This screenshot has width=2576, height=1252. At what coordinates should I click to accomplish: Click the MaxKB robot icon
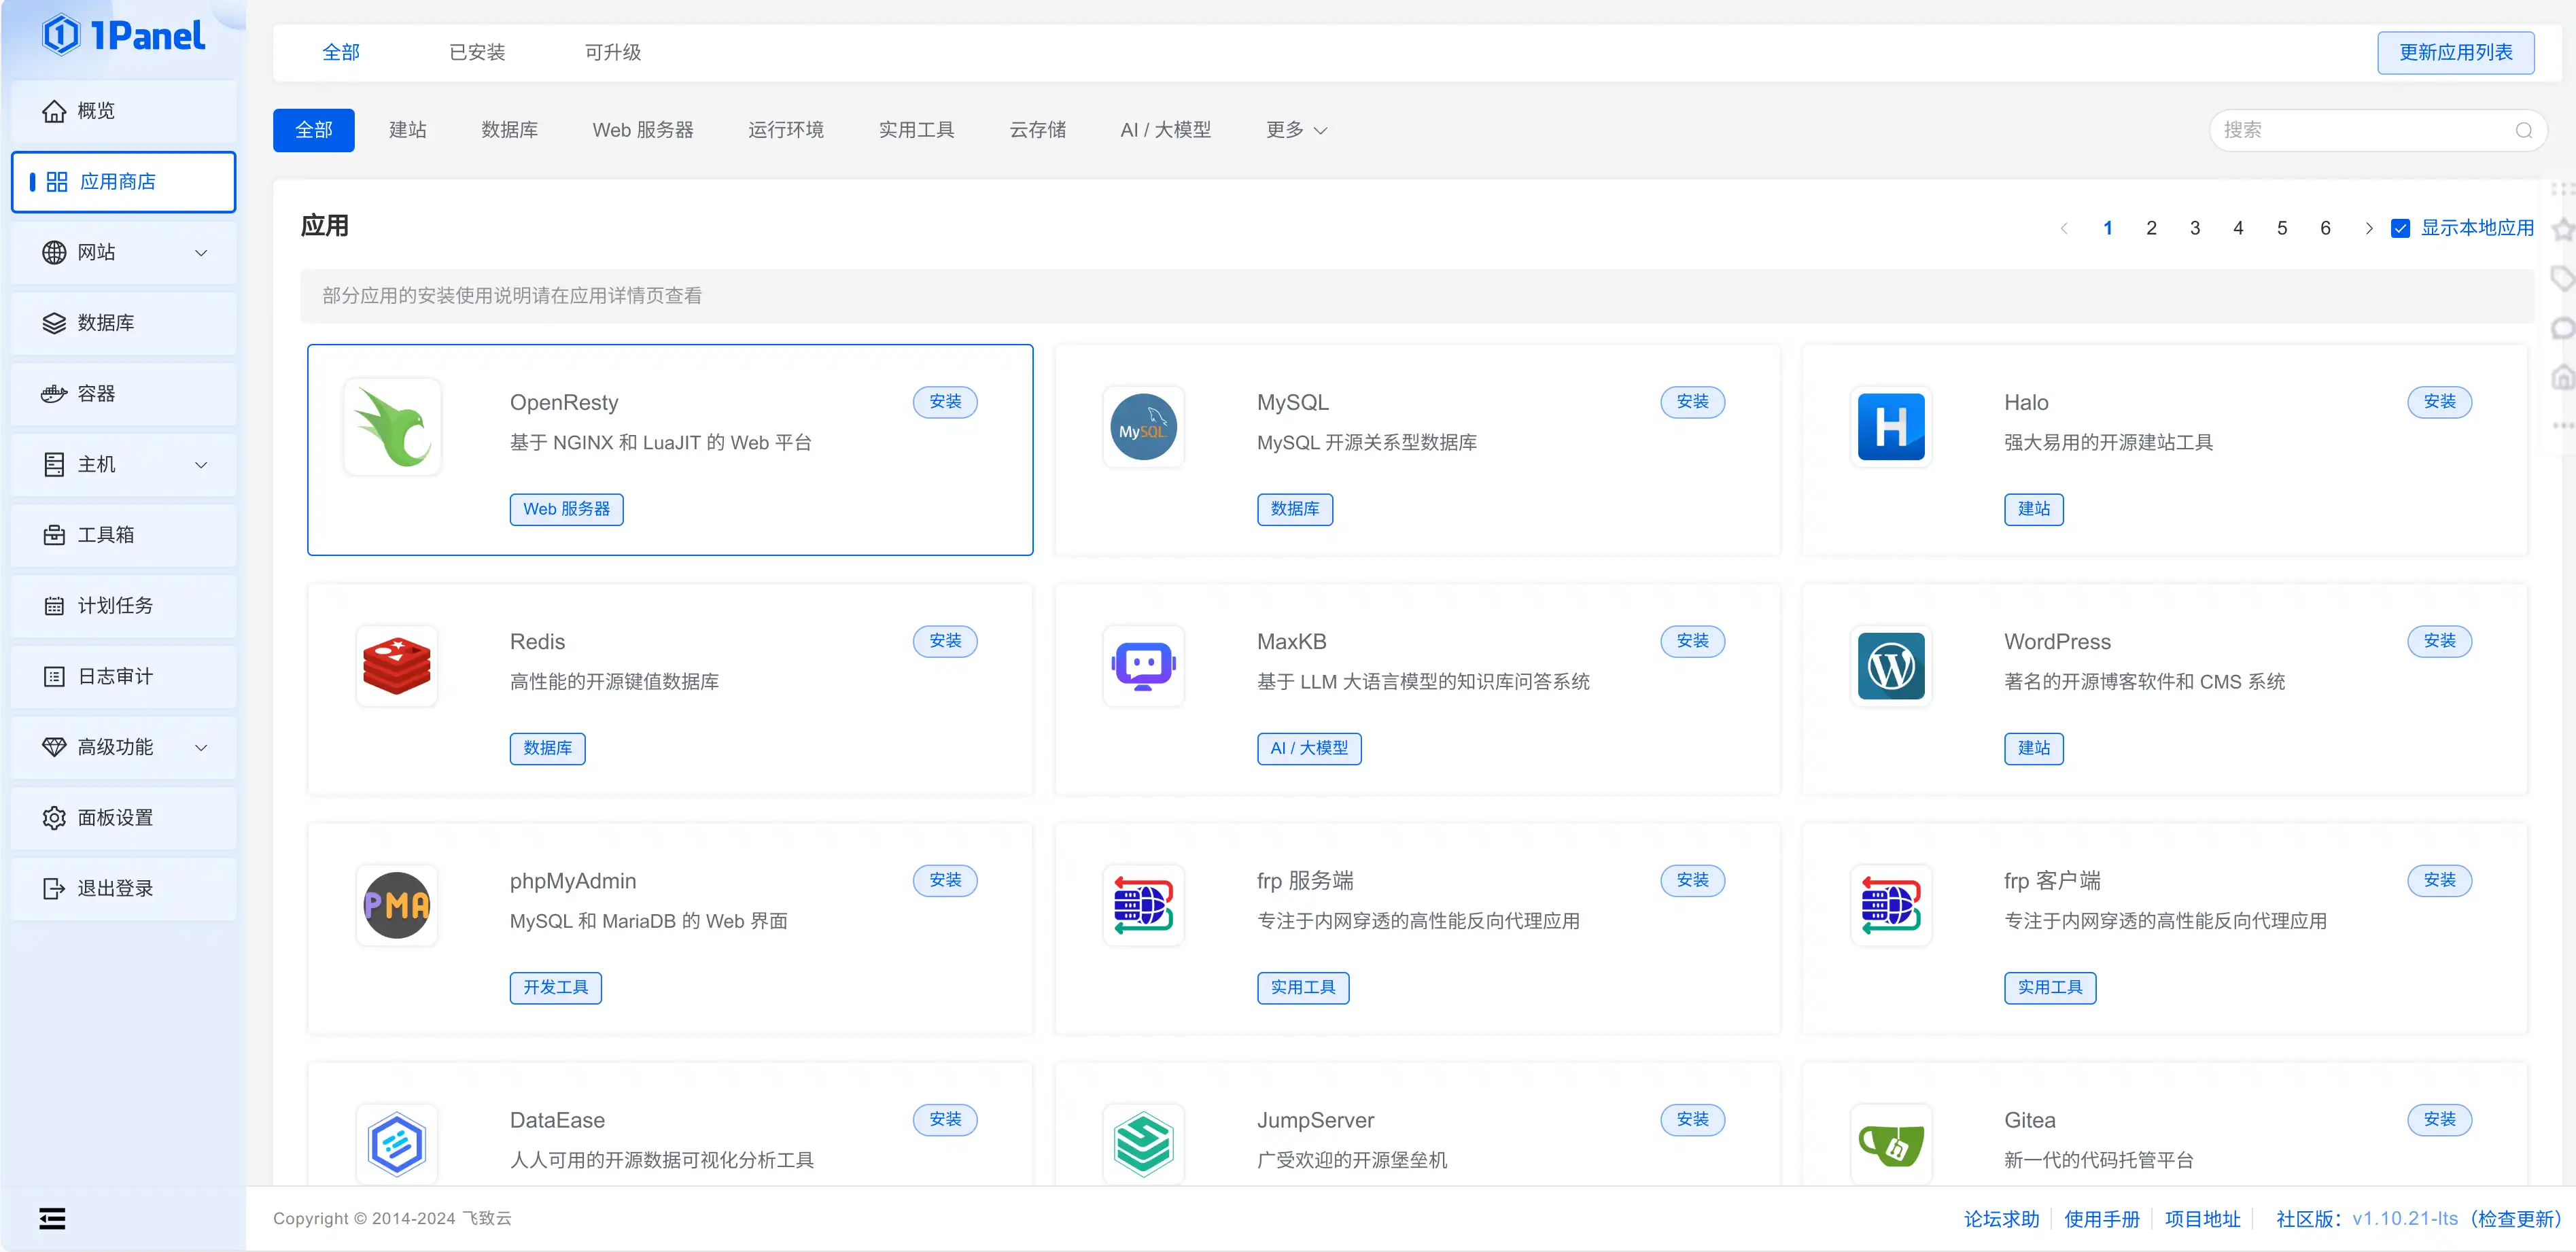(1143, 666)
